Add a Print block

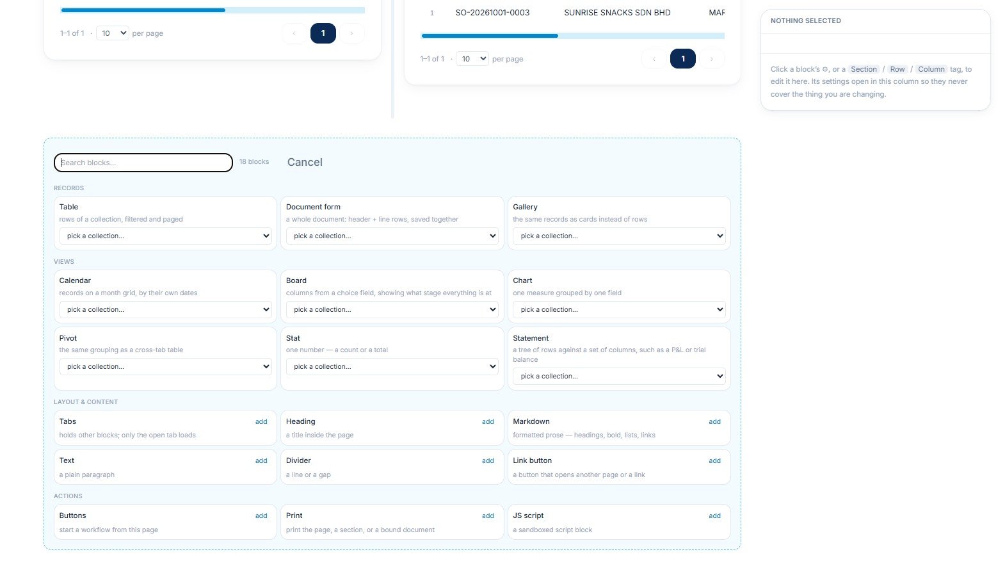(x=488, y=516)
